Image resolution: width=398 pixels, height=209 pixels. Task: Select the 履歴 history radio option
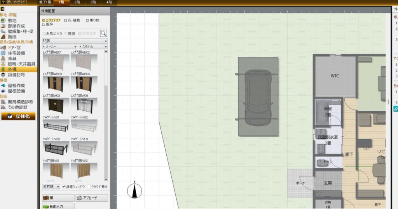70,33
